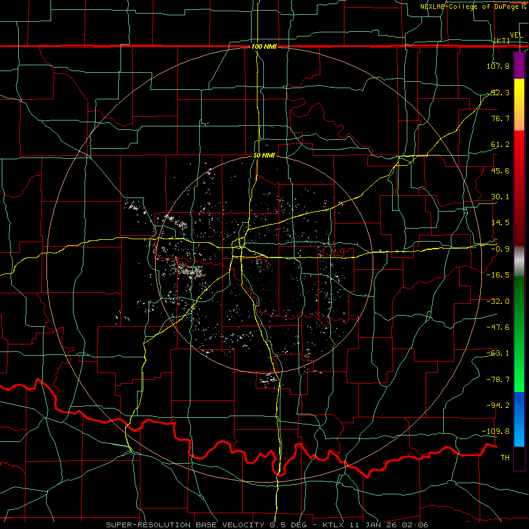The height and width of the screenshot is (529, 529).
Task: Click the SUPER-RESOLUTION BASE VELOCITY product title
Action: pyautogui.click(x=185, y=525)
